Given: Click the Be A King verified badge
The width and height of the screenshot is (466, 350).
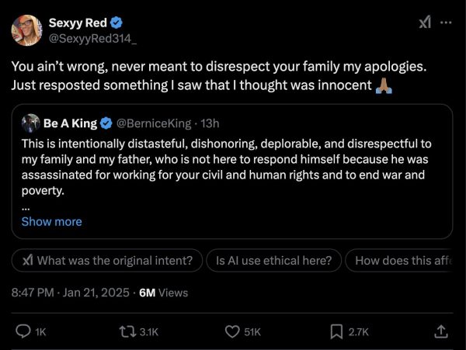Looking at the screenshot, I should (106, 123).
